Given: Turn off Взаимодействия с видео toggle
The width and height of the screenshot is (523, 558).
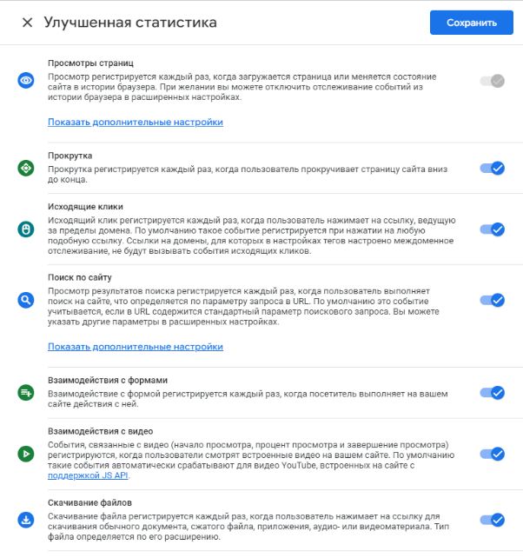Looking at the screenshot, I should [x=492, y=454].
